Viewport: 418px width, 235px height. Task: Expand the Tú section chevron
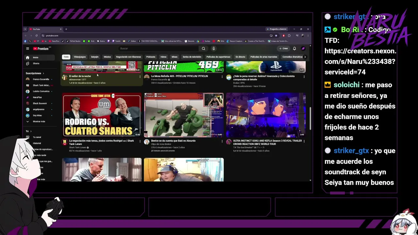click(31, 131)
